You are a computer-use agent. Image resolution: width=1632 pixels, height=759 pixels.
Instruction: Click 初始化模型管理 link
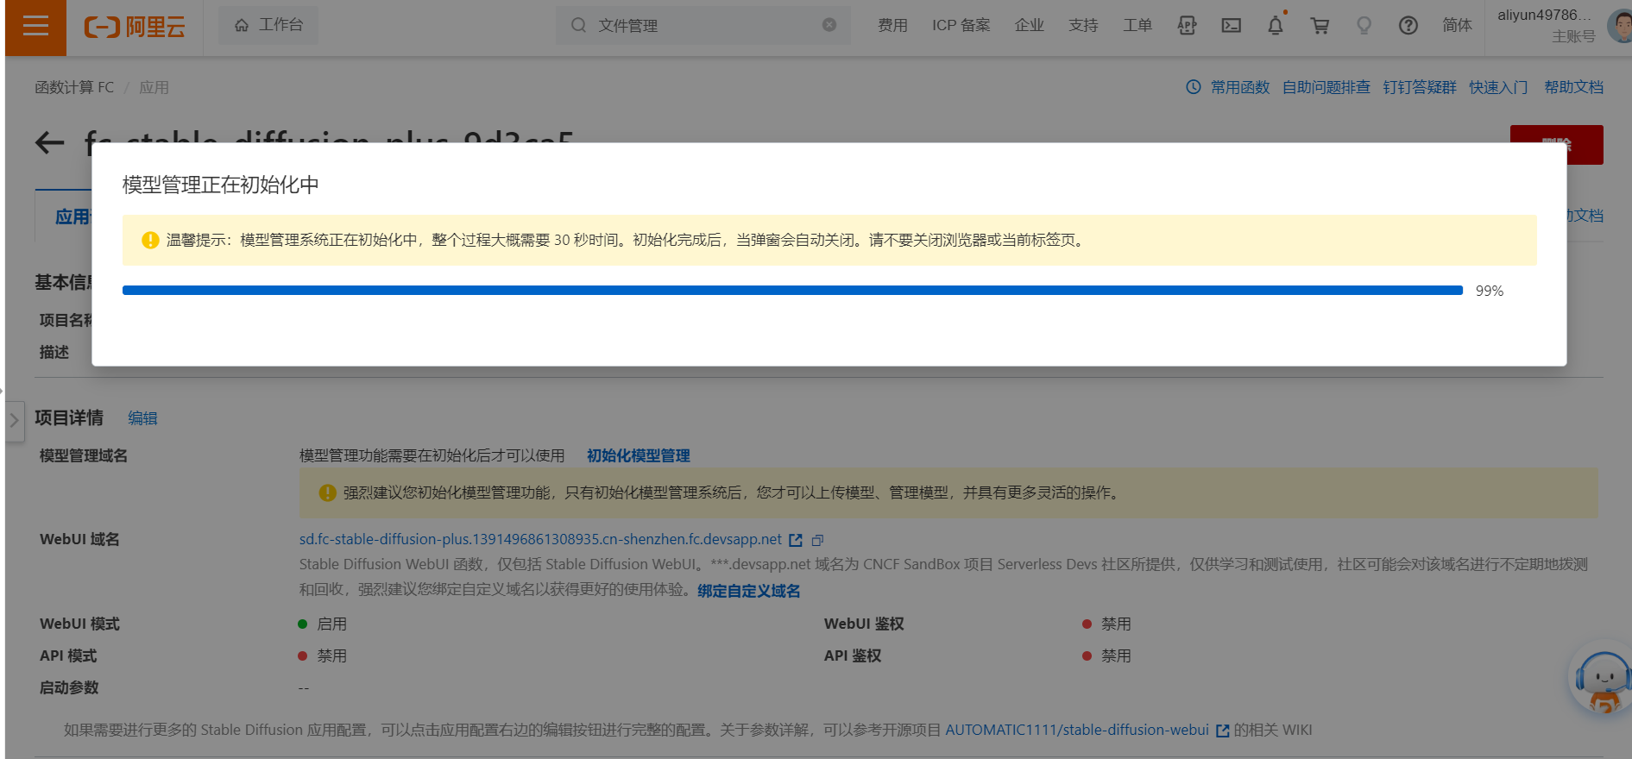639,455
